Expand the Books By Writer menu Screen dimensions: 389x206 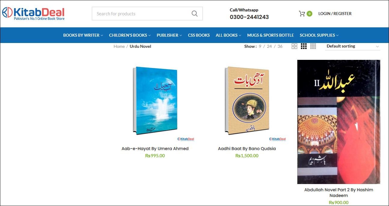coord(83,35)
